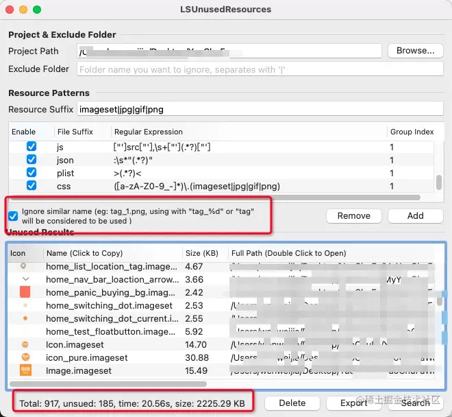Viewport: 452px width, 417px height.
Task: Click the Icon.imageset orange thumbnail
Action: tap(25, 344)
